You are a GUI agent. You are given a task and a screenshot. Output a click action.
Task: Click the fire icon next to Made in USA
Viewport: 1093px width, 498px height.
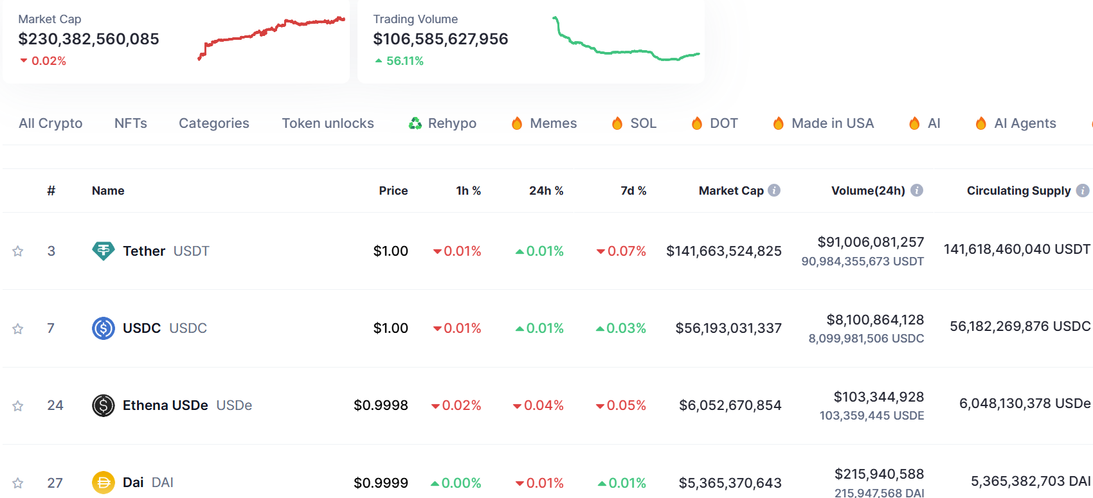click(x=779, y=123)
